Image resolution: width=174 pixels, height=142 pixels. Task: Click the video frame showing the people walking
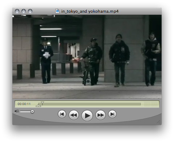click(87, 57)
